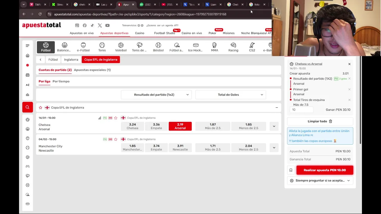
Task: Click Chelsea vs Arsenal betslip link
Action: pos(308,64)
